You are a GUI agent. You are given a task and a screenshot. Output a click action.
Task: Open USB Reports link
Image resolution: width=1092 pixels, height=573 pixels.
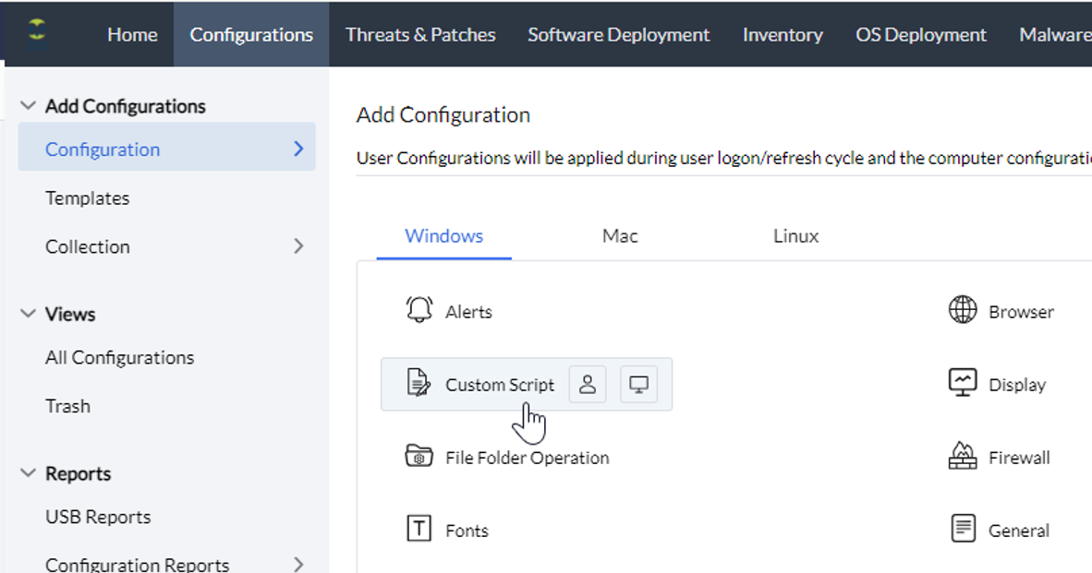tap(98, 517)
